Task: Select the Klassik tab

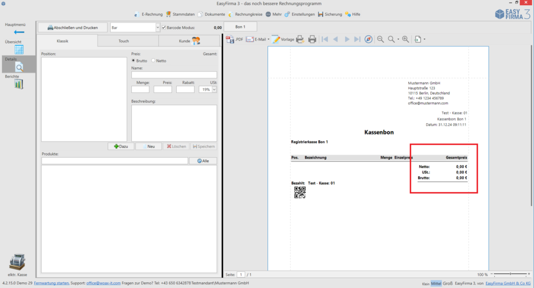Action: 63,41
